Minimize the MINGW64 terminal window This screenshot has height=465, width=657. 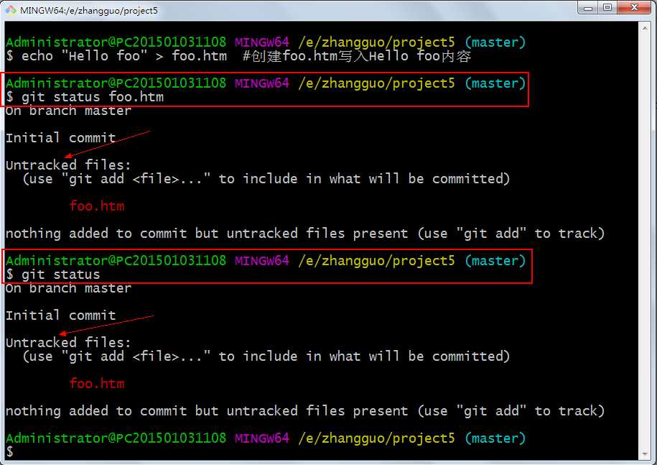587,8
